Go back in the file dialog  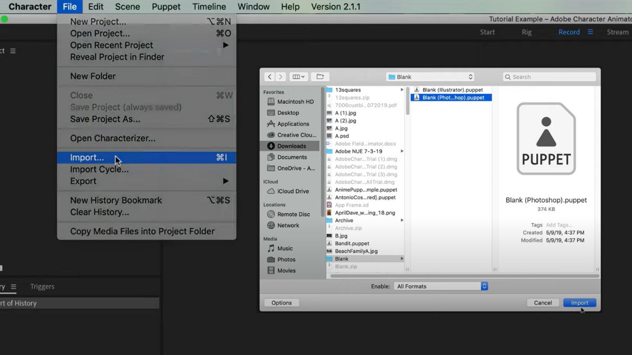[270, 77]
